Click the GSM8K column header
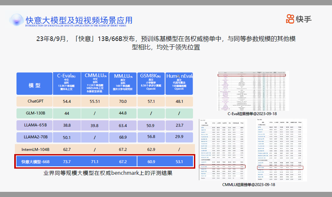 [151, 84]
